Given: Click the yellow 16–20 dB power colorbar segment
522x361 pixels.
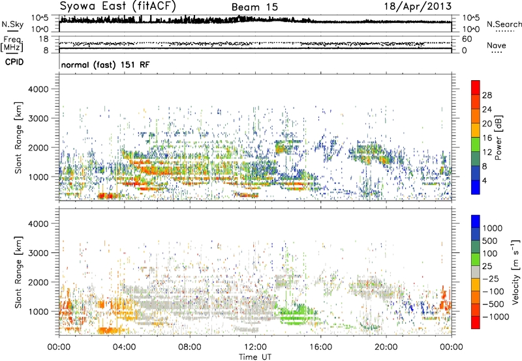Looking at the screenshot, I should 476,130.
